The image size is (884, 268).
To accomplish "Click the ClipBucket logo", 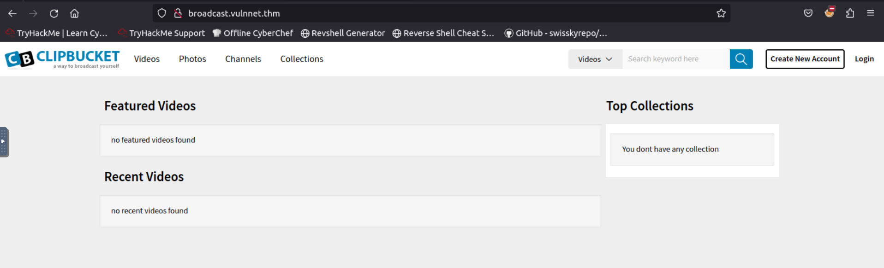I will tap(62, 59).
